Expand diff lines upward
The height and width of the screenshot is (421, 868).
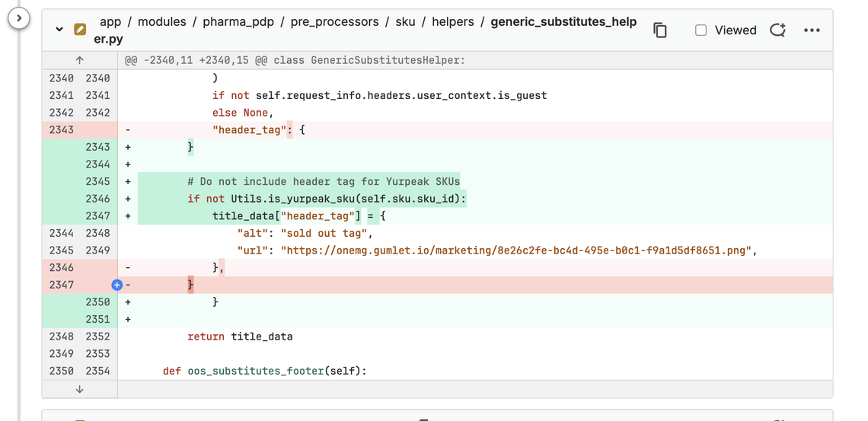(79, 60)
